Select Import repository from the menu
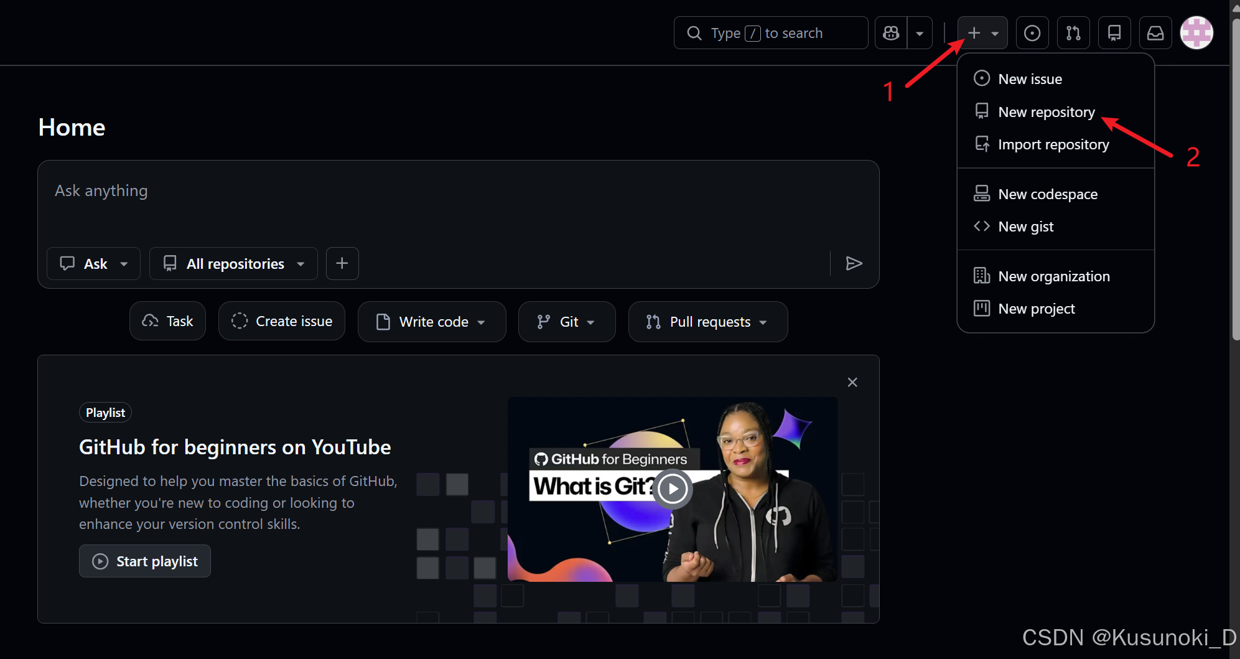Viewport: 1240px width, 659px height. point(1055,144)
